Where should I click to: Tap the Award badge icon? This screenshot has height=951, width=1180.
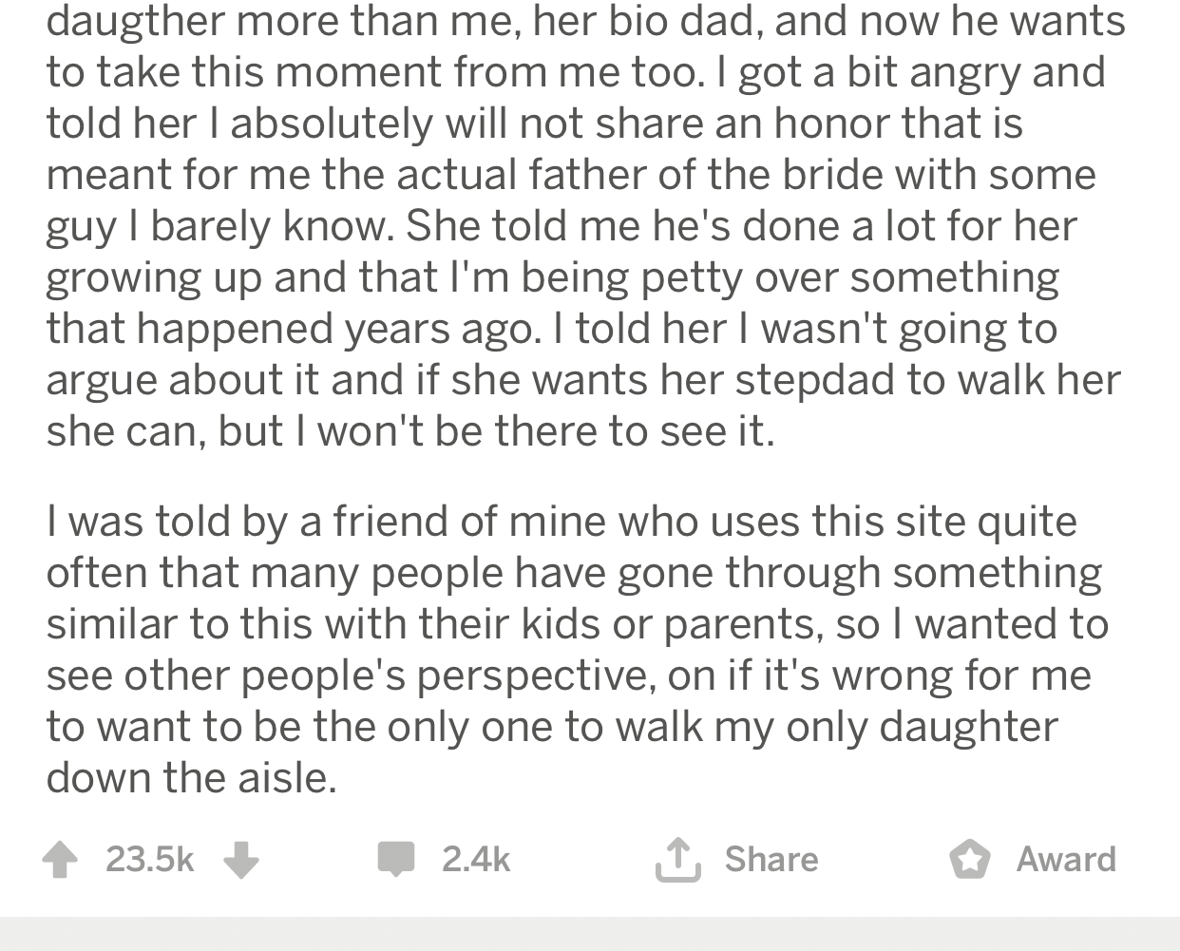[x=970, y=860]
